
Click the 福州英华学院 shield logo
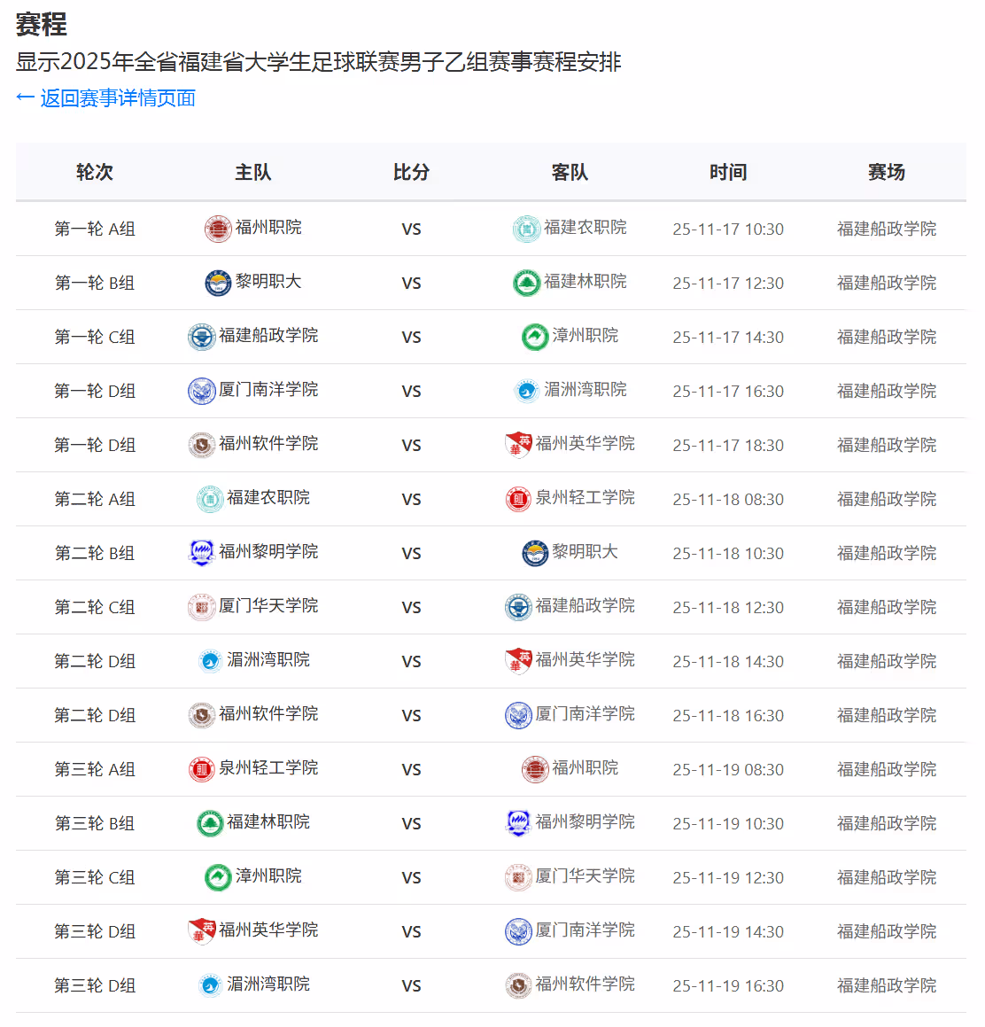point(520,444)
